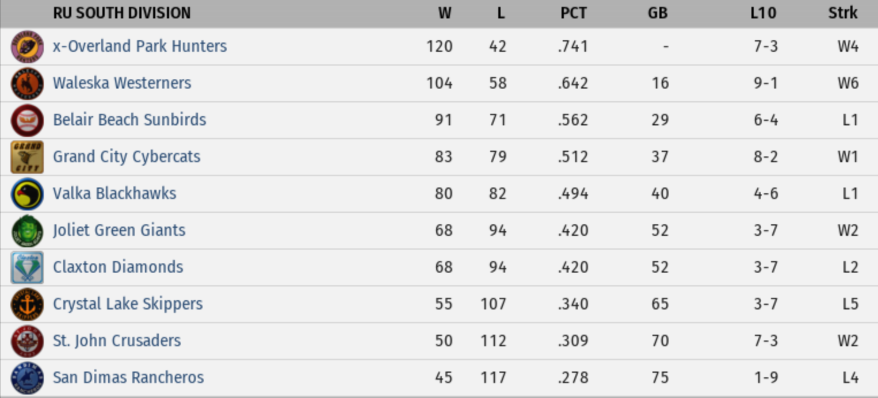The height and width of the screenshot is (398, 878).
Task: Click the Grand City Cybercats logo
Action: click(27, 157)
